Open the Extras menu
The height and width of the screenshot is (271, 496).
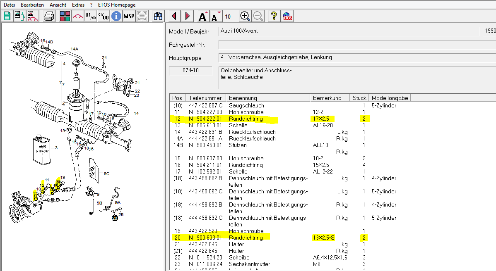[x=78, y=5]
